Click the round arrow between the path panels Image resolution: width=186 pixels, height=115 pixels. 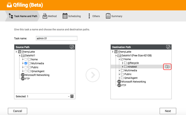pyautogui.click(x=93, y=75)
